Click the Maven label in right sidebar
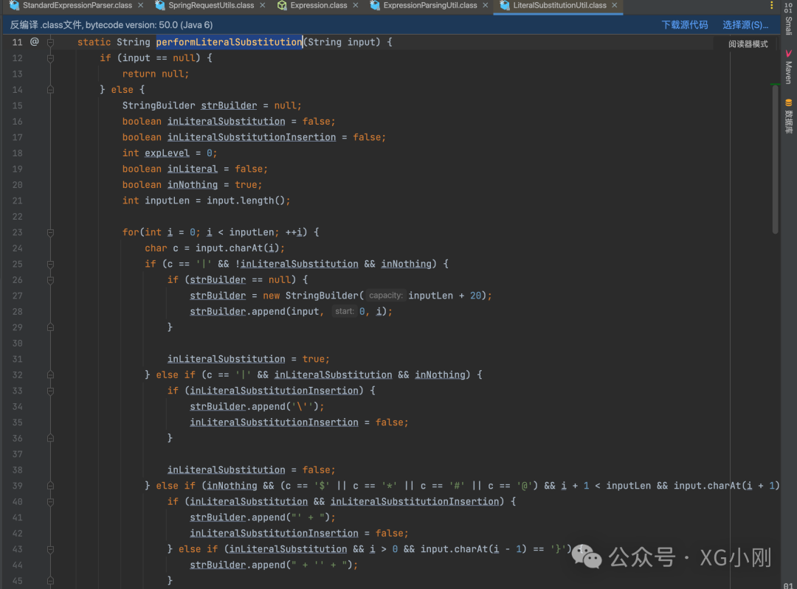797x589 pixels. point(788,72)
